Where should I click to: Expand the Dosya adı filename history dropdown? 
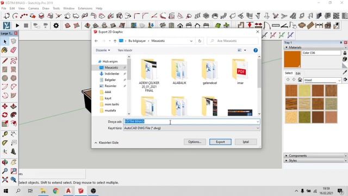pos(257,121)
